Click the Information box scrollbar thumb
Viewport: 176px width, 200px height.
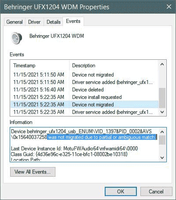[162, 140]
